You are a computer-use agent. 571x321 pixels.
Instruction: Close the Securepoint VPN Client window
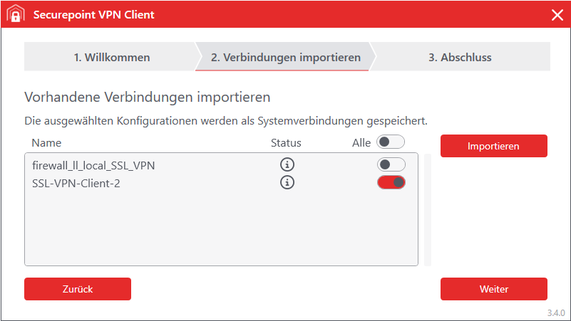tap(557, 15)
